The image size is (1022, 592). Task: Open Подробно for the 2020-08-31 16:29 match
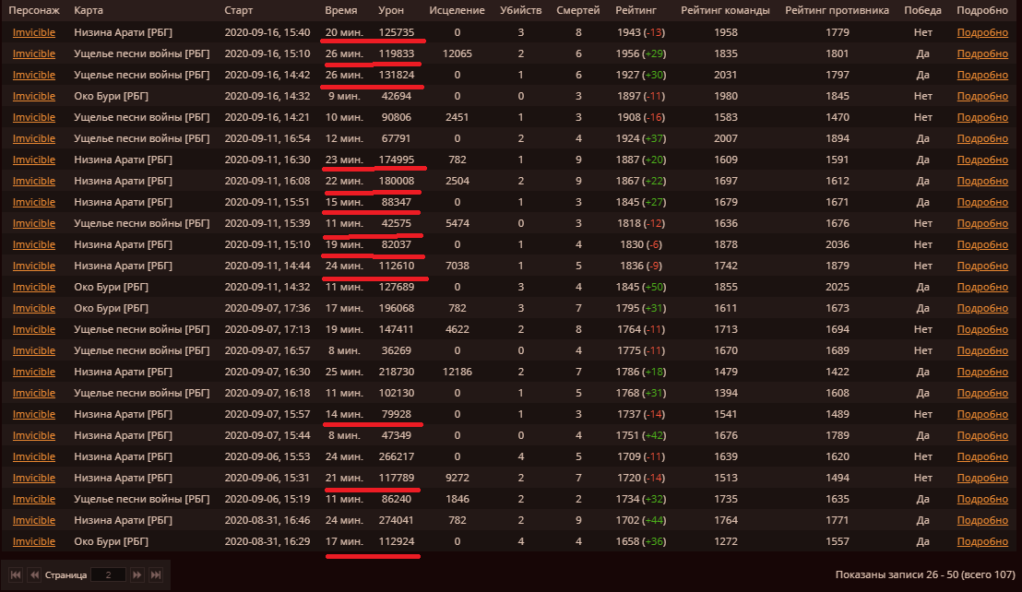point(982,541)
